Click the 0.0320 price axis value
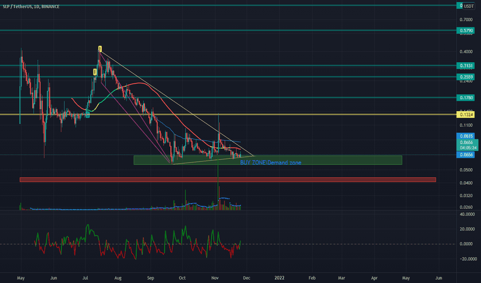The height and width of the screenshot is (283, 481). (466, 196)
